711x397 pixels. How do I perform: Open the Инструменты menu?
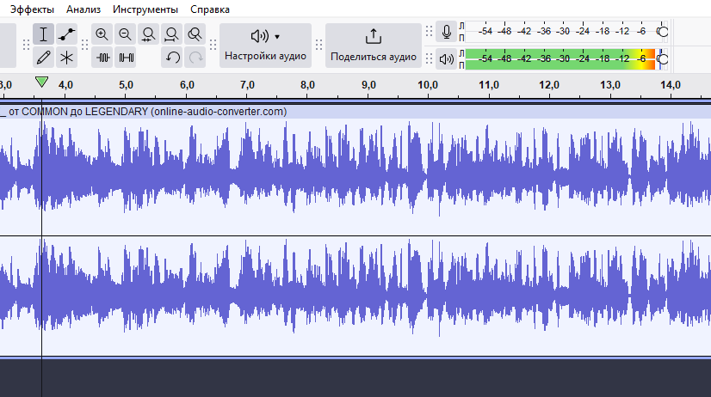click(x=145, y=9)
